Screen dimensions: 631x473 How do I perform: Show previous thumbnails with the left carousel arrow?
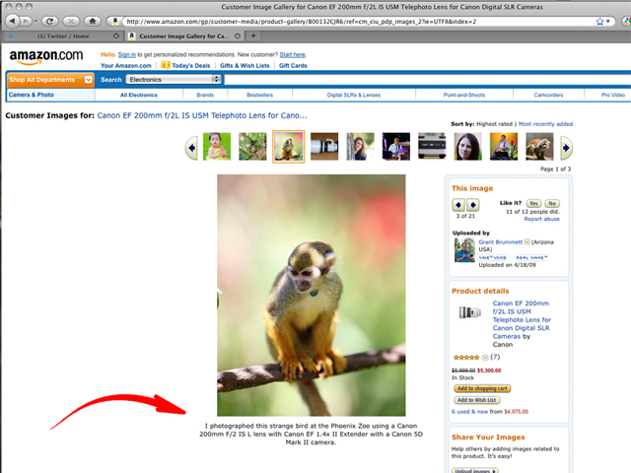[191, 148]
